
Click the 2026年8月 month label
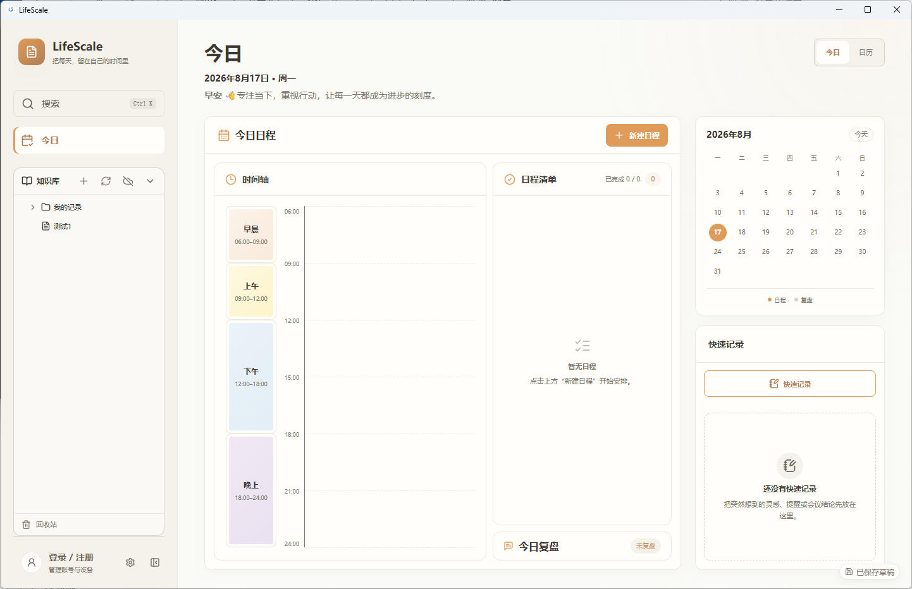point(729,135)
